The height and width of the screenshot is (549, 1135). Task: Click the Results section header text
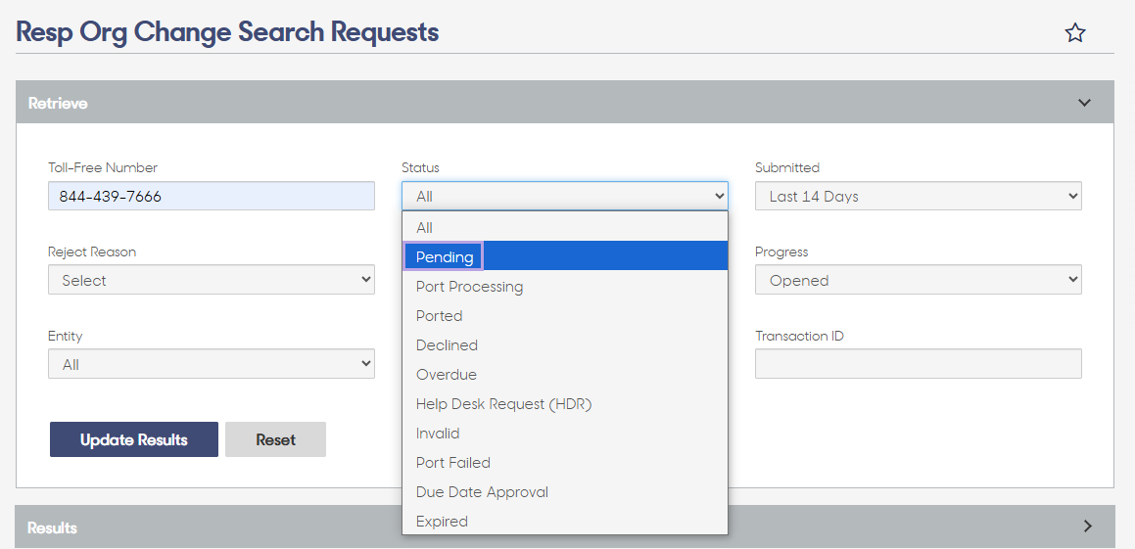pyautogui.click(x=52, y=527)
